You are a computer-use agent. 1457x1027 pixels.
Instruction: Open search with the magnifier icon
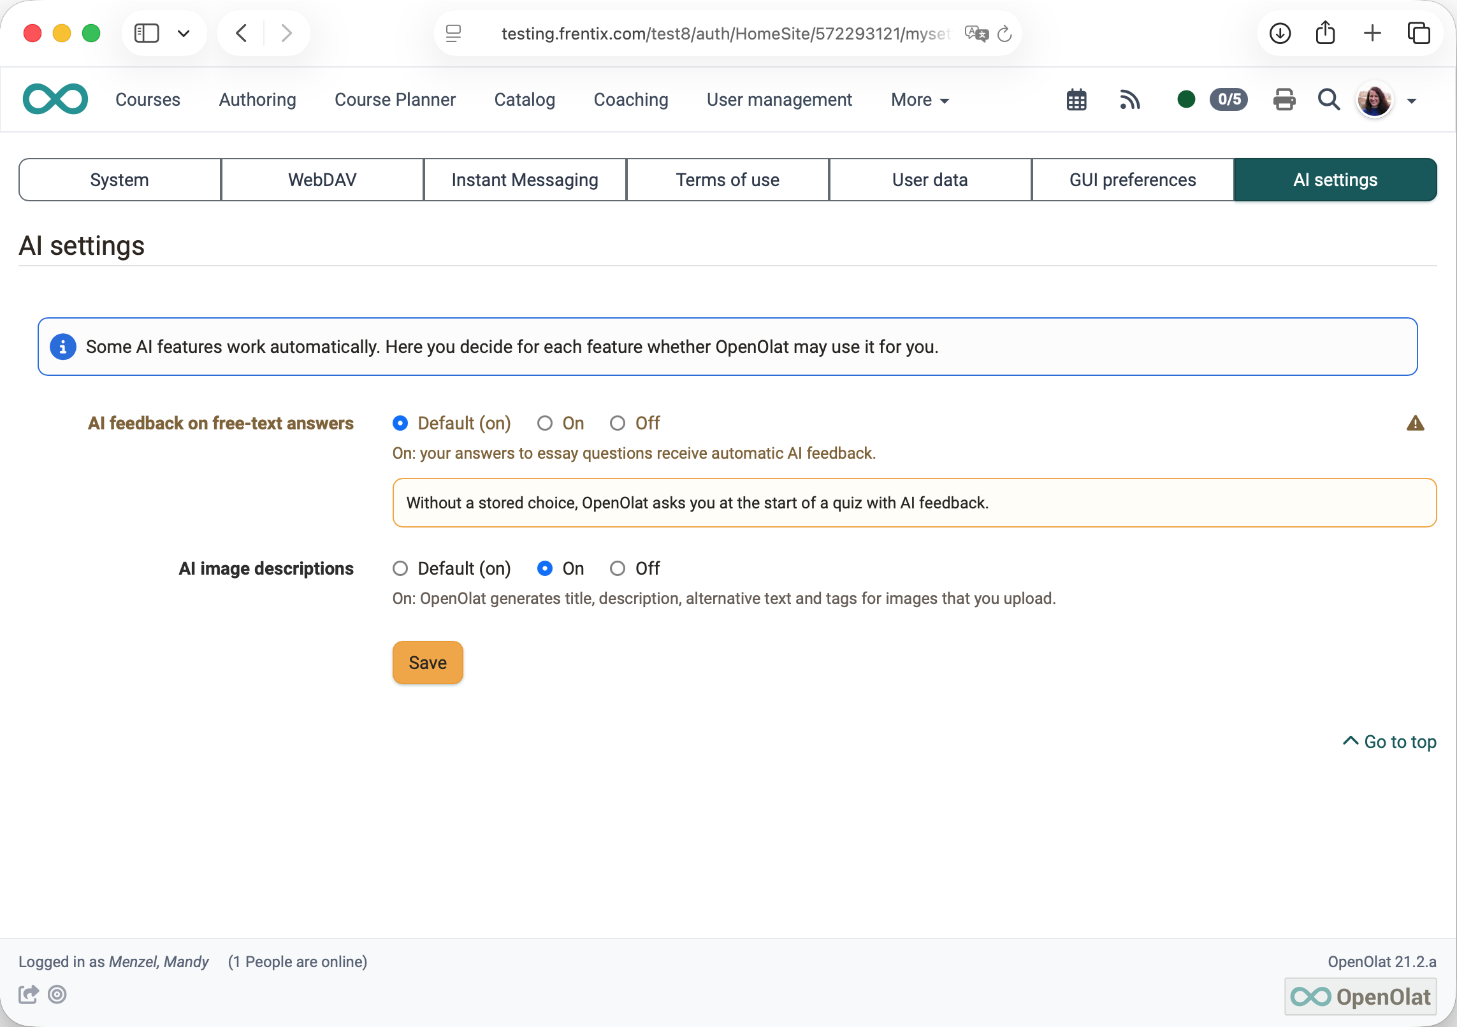(1329, 100)
